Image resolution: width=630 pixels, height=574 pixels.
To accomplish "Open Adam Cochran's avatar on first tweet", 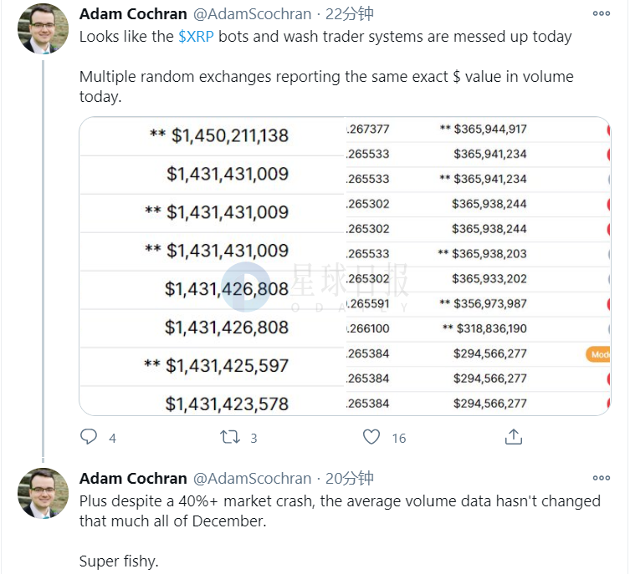I will point(43,29).
